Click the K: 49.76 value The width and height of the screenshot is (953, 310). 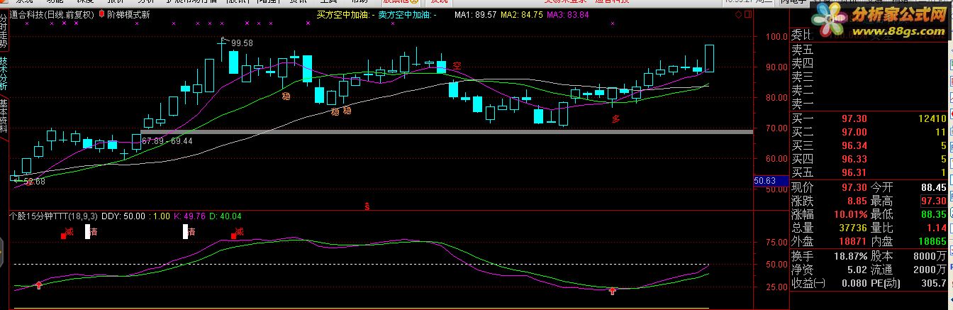(189, 216)
